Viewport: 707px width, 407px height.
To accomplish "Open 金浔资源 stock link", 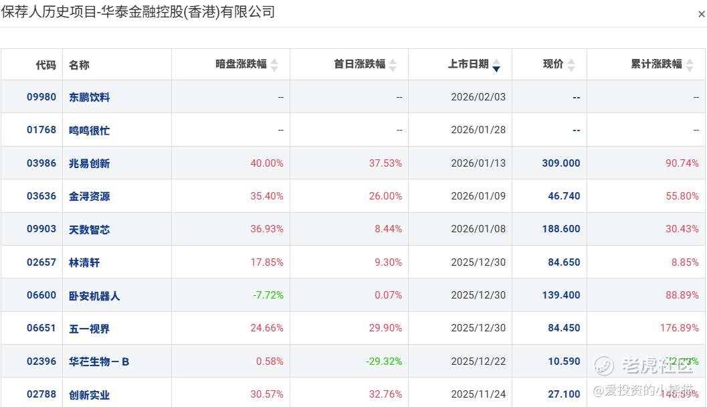I will (x=89, y=196).
